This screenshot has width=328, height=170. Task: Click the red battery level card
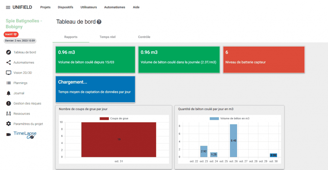264,60
